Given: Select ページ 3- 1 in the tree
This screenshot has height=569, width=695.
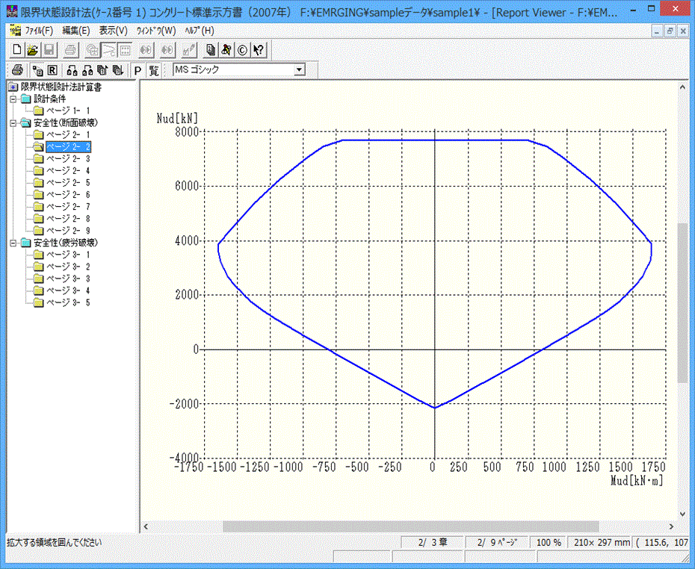Looking at the screenshot, I should point(68,255).
